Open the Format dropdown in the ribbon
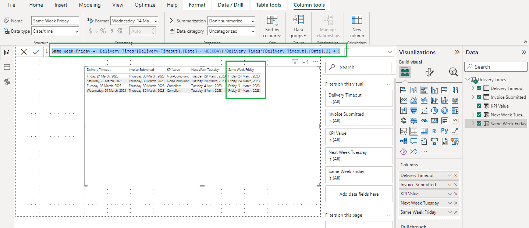This screenshot has width=529, height=228. tap(134, 21)
